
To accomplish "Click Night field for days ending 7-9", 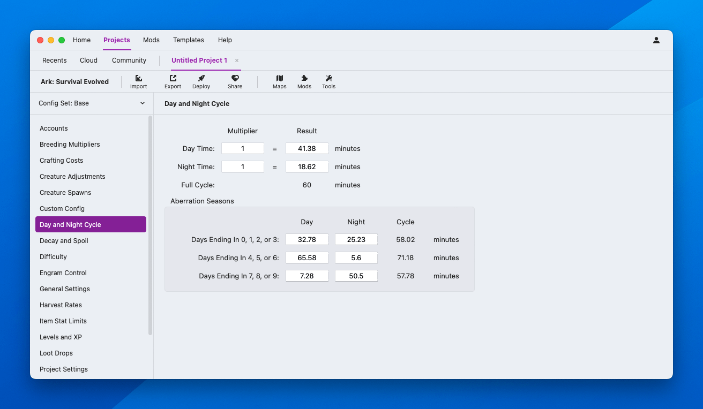I will pos(356,276).
